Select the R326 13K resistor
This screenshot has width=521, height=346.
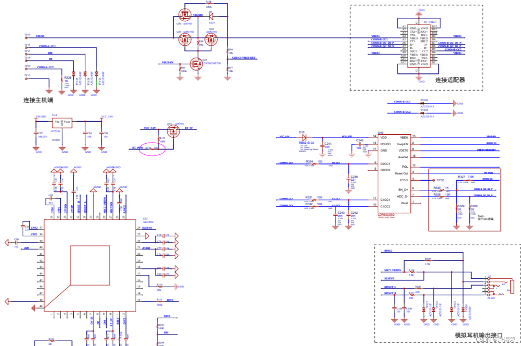click(442, 196)
